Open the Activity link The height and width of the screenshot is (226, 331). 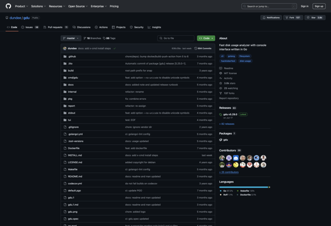pos(226,78)
